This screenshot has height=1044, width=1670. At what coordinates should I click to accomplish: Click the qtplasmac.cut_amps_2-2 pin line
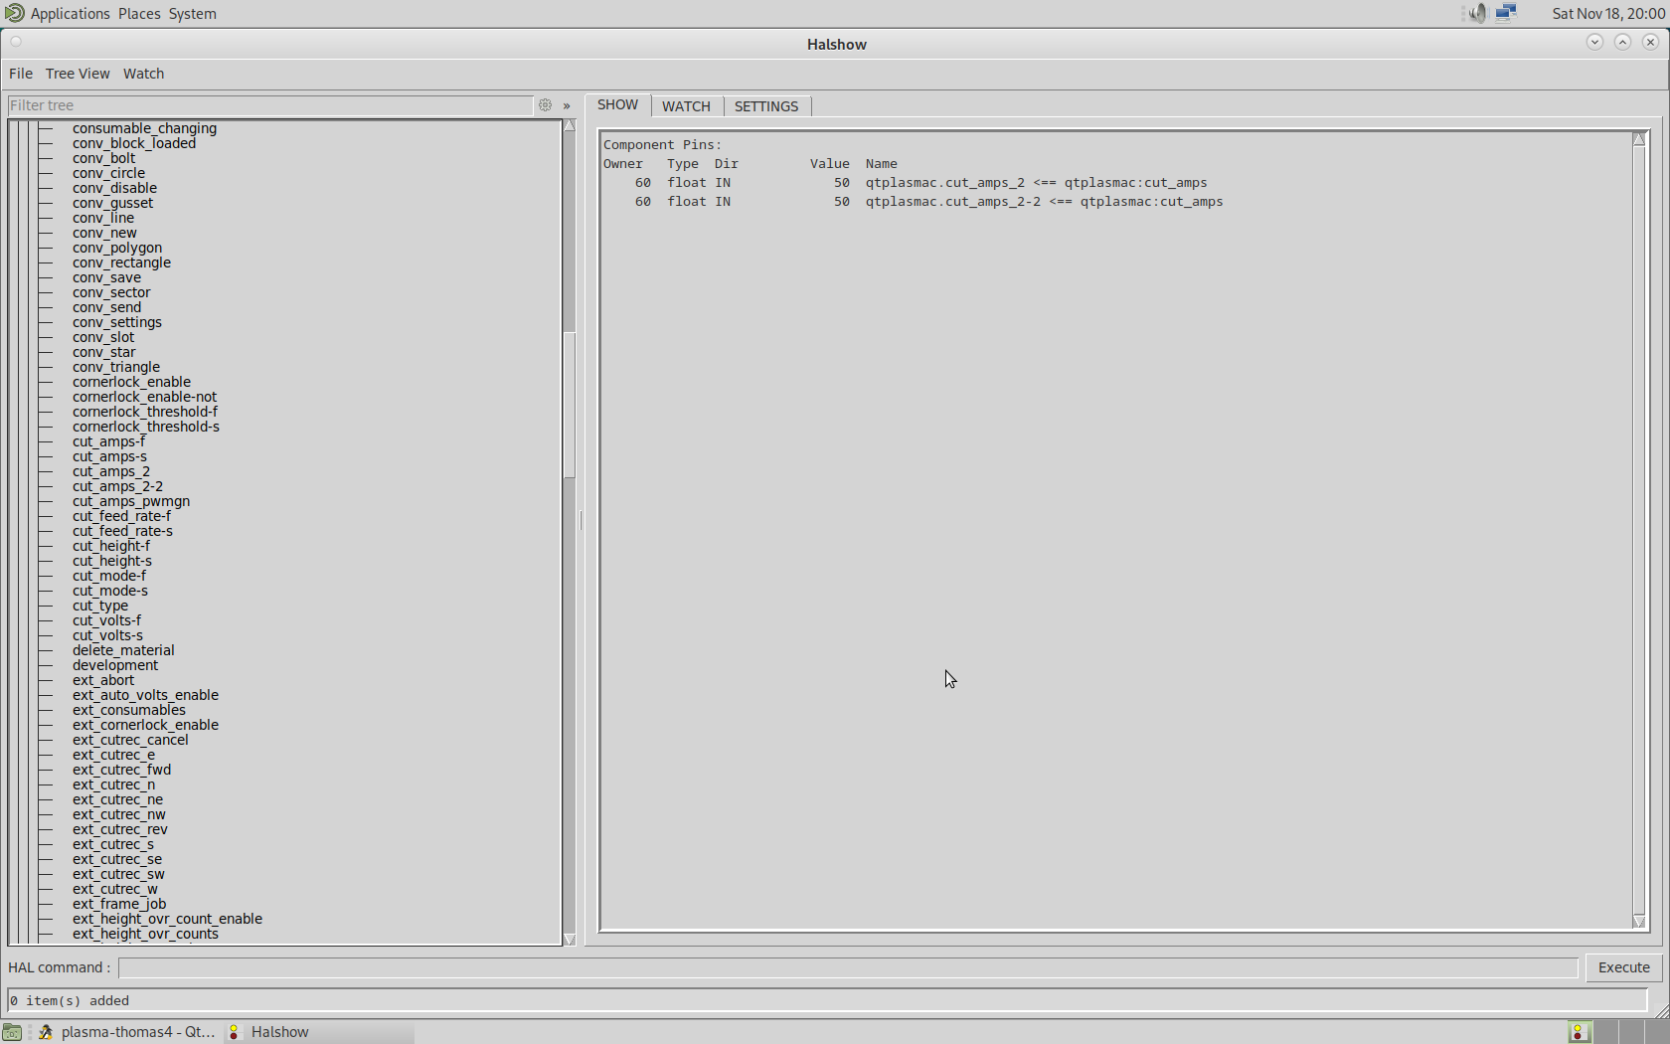click(913, 202)
